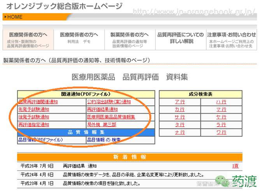This screenshot has width=260, height=192.
Task: Click the 成分検索表 table header
Action: pos(200,94)
